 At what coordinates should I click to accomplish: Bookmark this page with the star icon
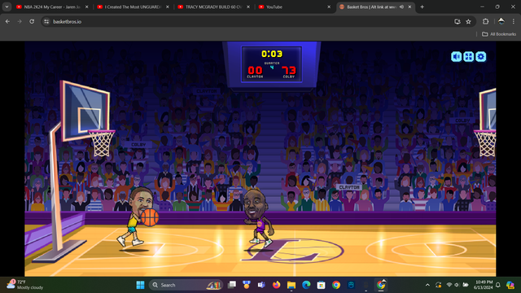point(469,22)
